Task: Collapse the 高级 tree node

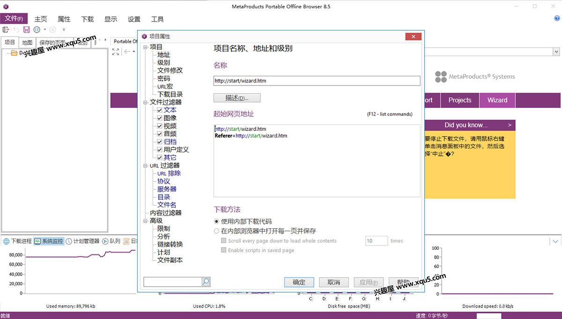Action: (x=146, y=220)
